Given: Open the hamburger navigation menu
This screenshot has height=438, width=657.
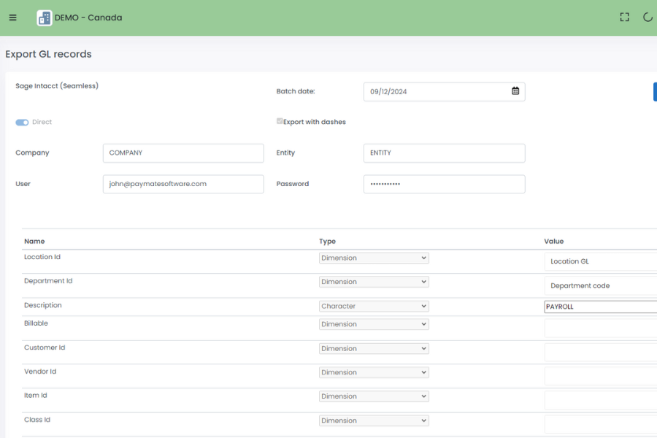Looking at the screenshot, I should [x=12, y=18].
